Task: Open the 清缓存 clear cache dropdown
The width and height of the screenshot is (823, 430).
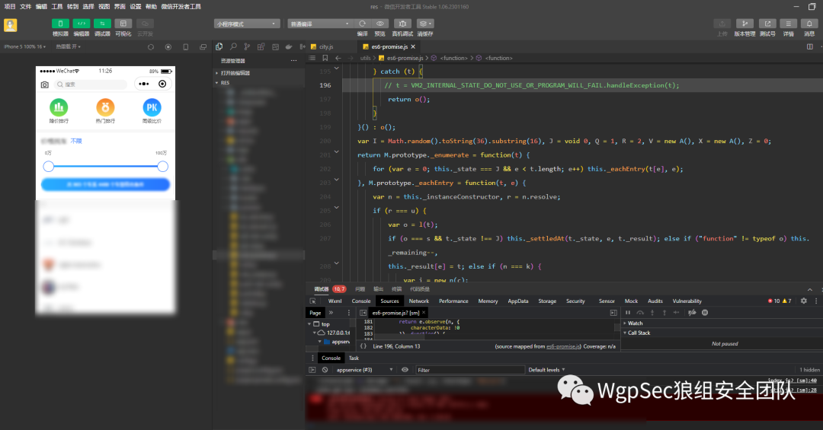Action: [x=425, y=24]
